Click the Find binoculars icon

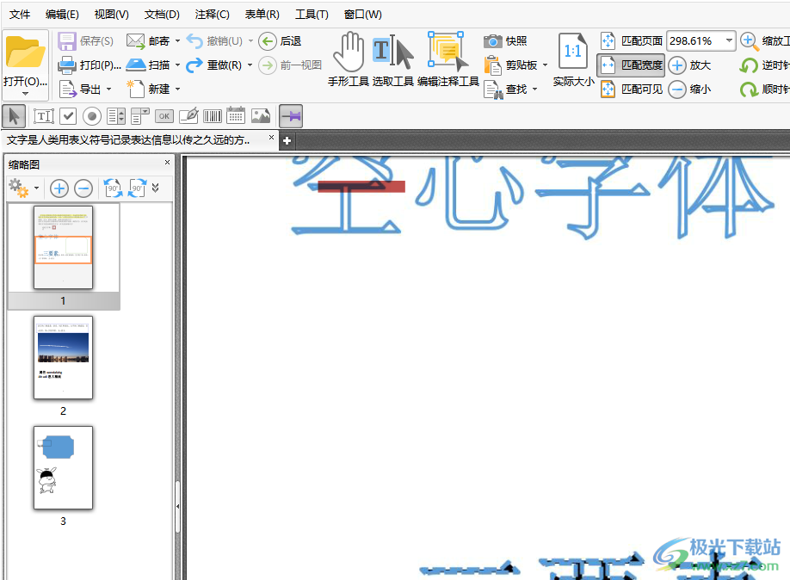pos(493,89)
